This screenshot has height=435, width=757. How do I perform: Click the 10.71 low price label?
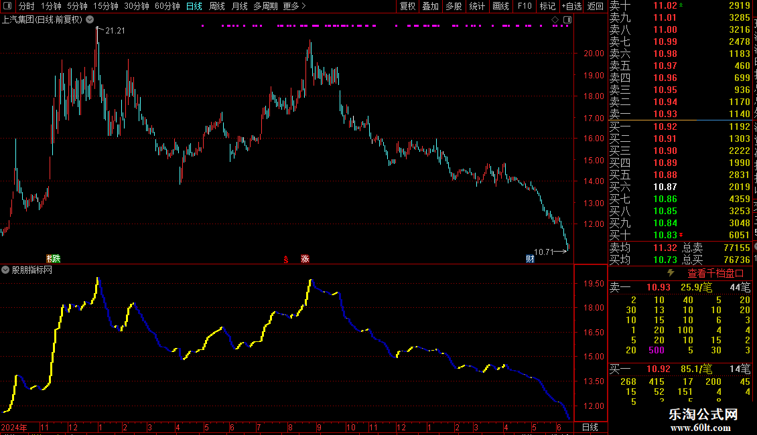point(543,252)
